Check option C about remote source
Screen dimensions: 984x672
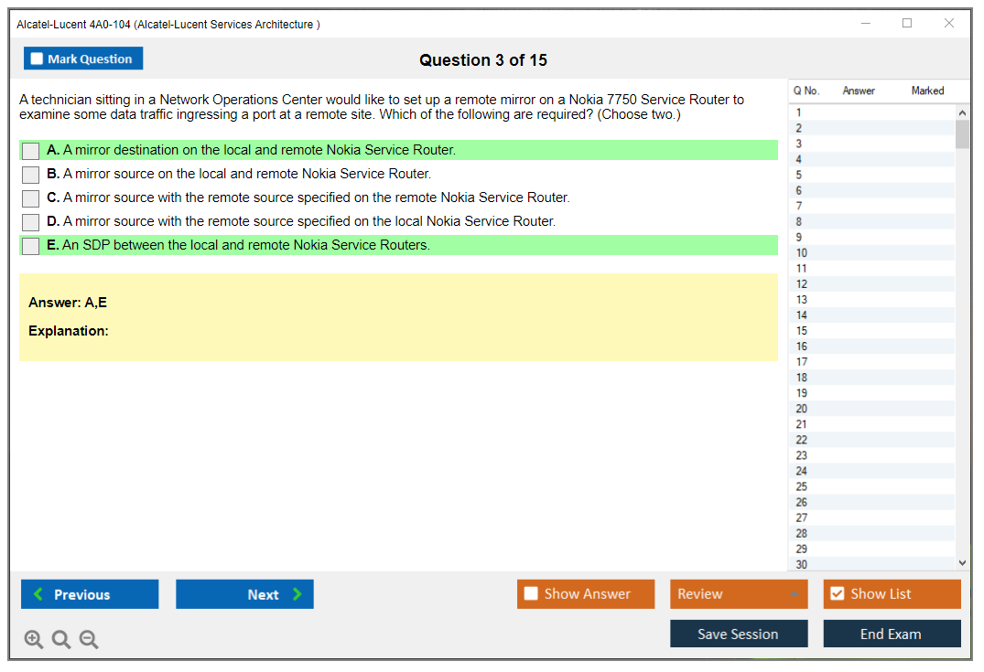pyautogui.click(x=30, y=198)
